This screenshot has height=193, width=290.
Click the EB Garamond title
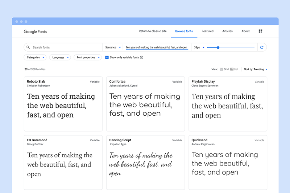[x=37, y=140]
